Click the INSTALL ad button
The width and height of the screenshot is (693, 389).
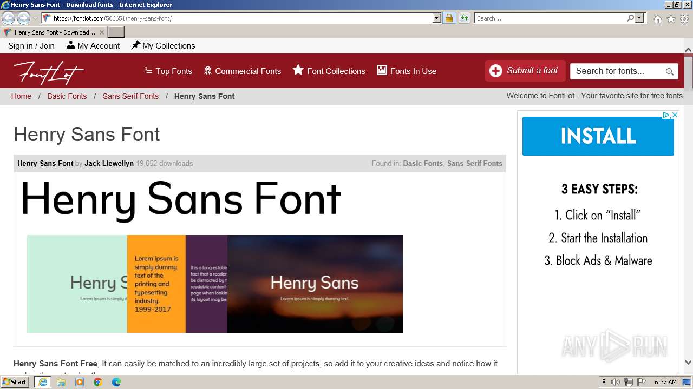pyautogui.click(x=598, y=136)
